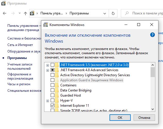163x129 pixels.
Task: Click the refresh address bar button
Action: click(113, 13)
